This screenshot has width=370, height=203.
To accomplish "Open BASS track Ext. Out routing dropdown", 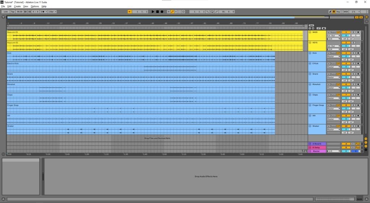I will coord(334,35).
